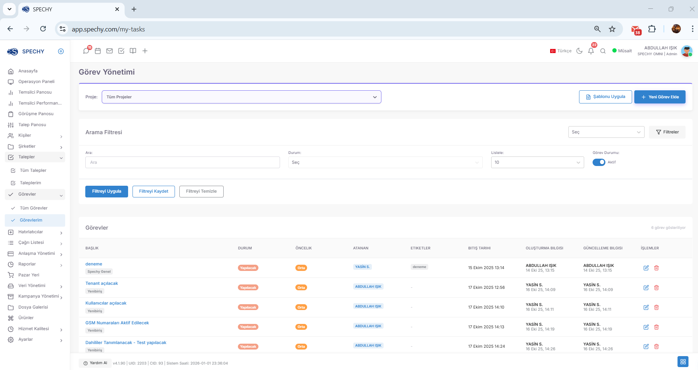
Task: Open Tüm Görevler in sidebar
Action: pyautogui.click(x=34, y=208)
